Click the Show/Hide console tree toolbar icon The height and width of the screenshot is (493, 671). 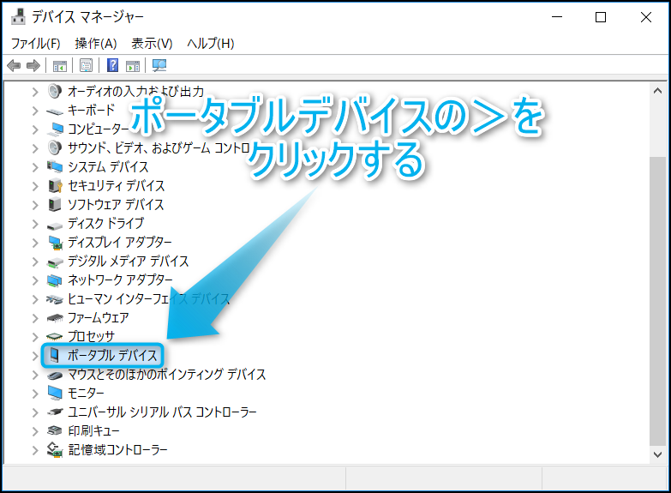(x=59, y=66)
